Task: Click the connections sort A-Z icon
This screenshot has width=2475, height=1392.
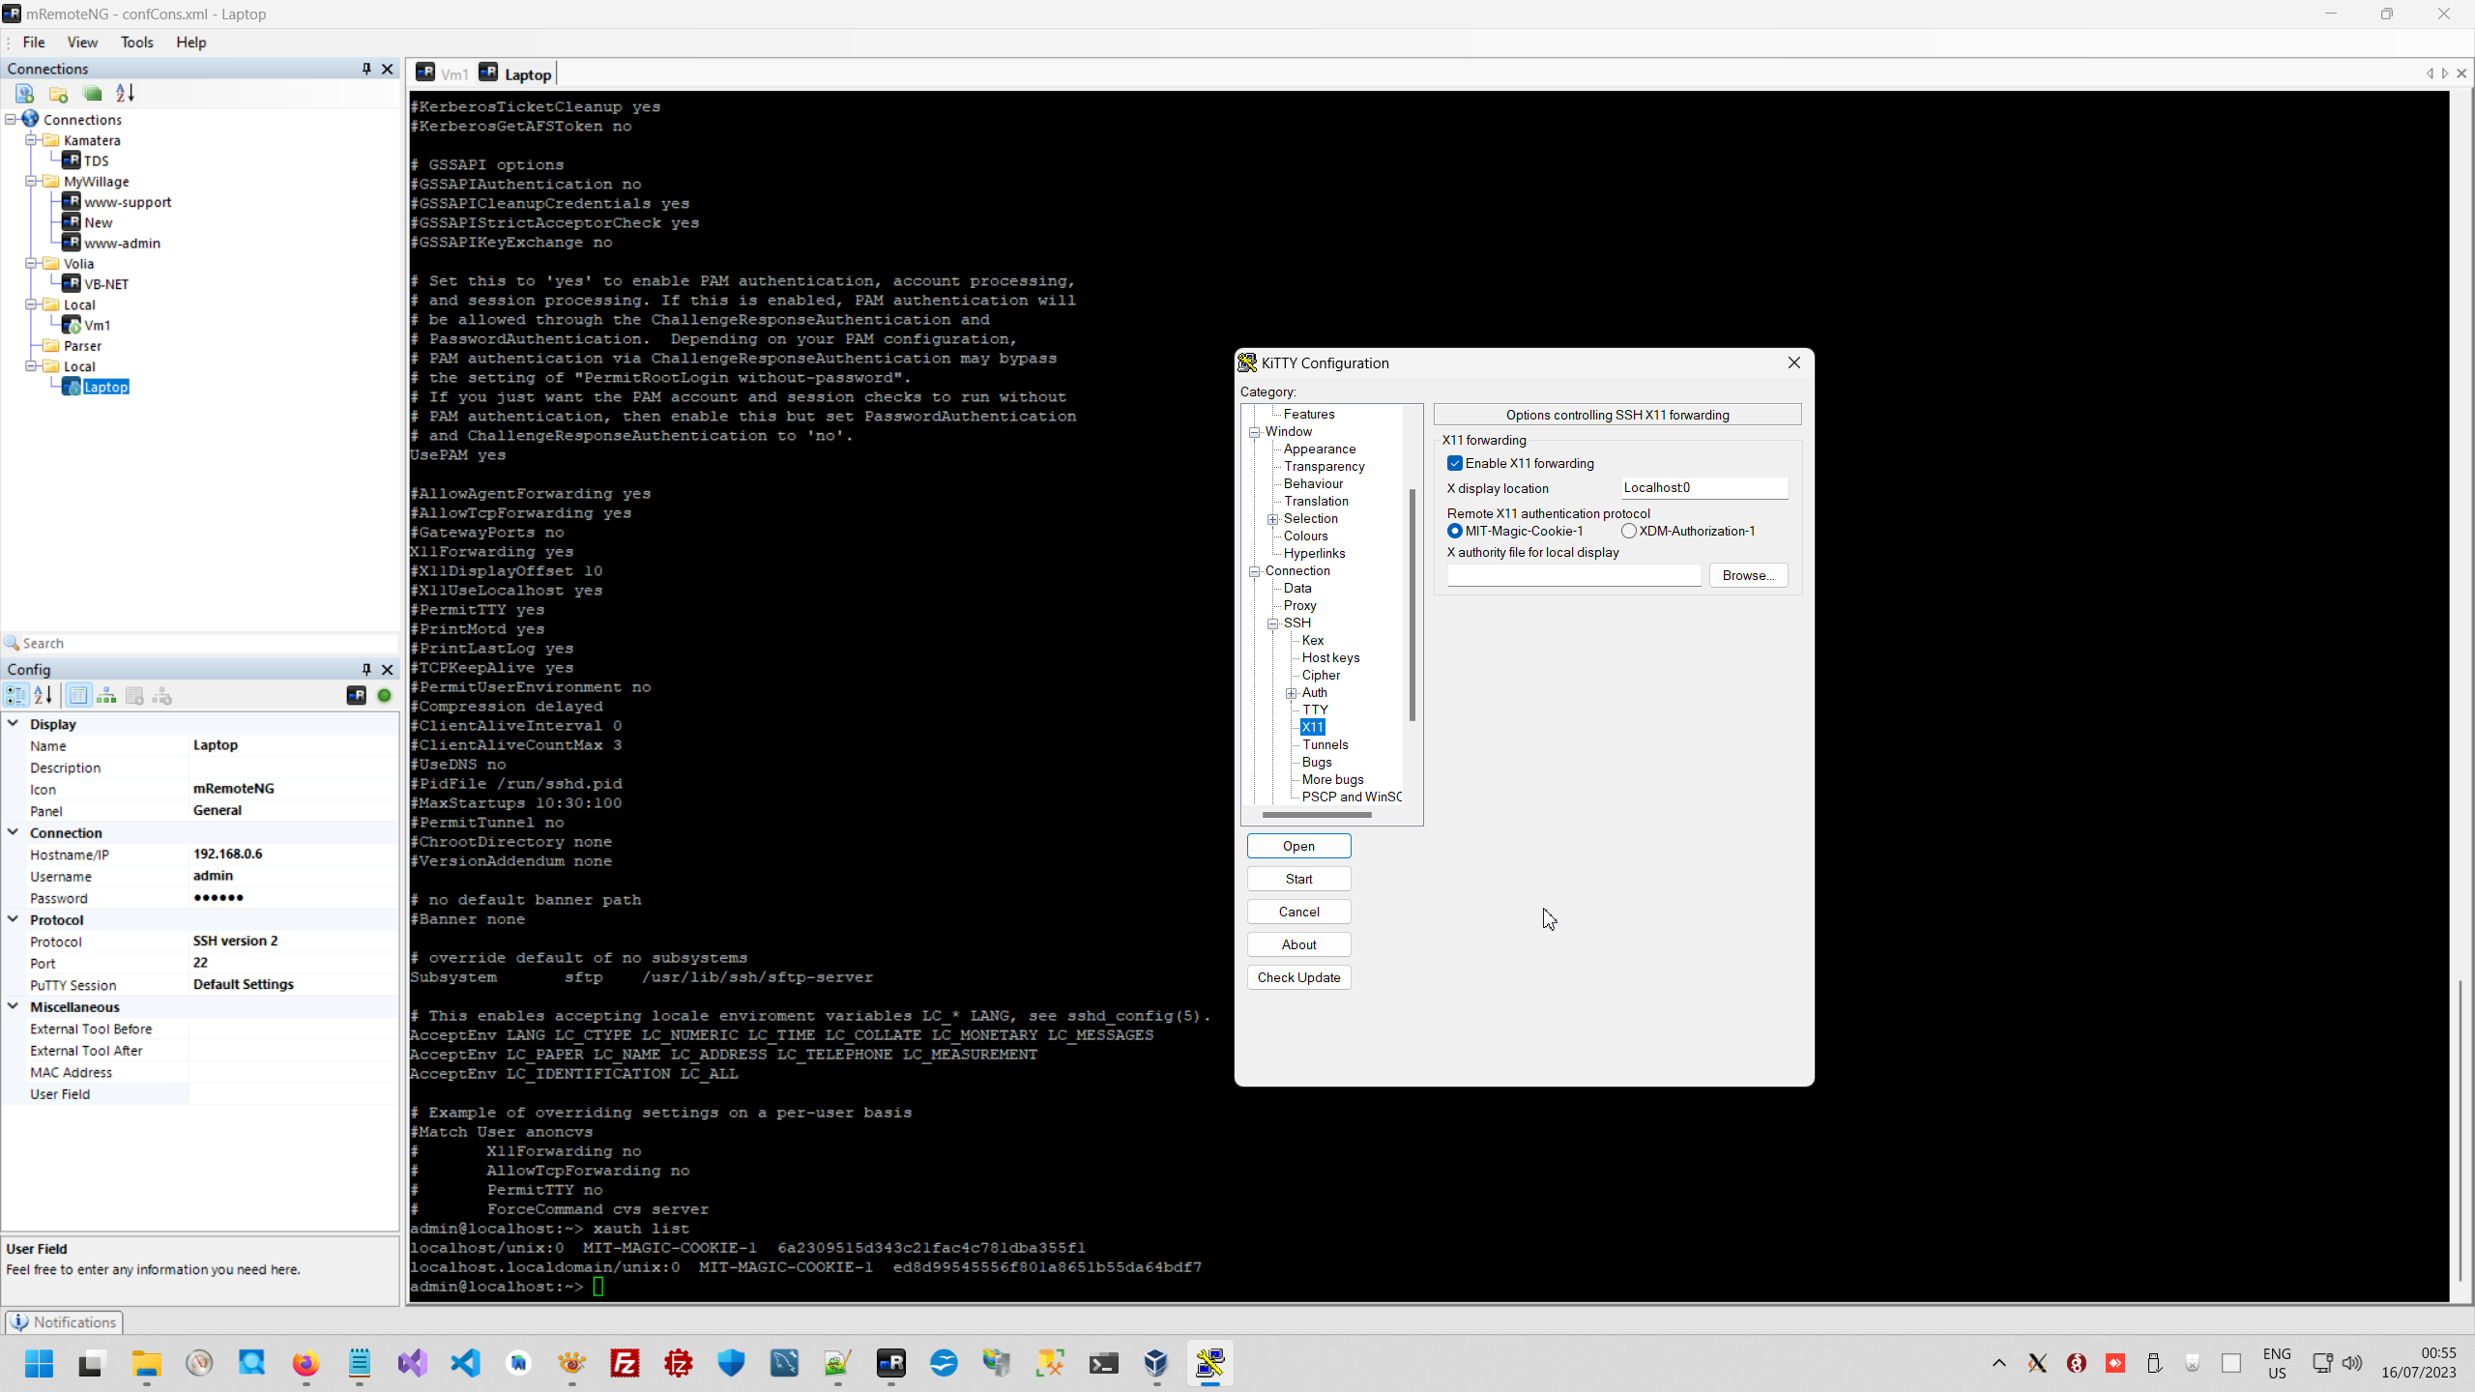Action: (x=126, y=94)
